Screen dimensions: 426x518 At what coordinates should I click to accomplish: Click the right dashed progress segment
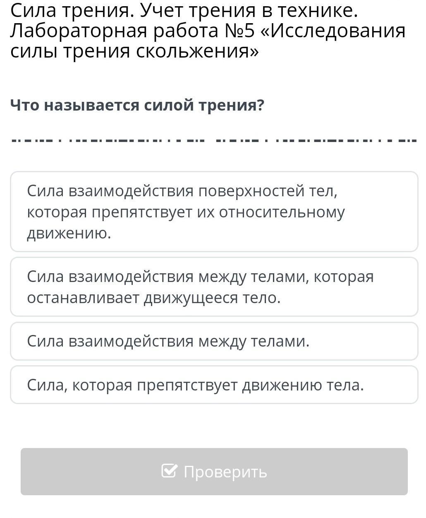pyautogui.click(x=316, y=140)
